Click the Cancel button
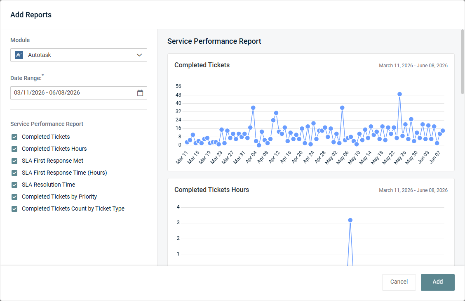 point(399,282)
